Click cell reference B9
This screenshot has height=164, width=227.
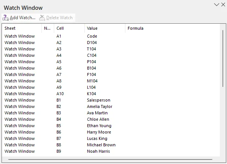(x=59, y=151)
